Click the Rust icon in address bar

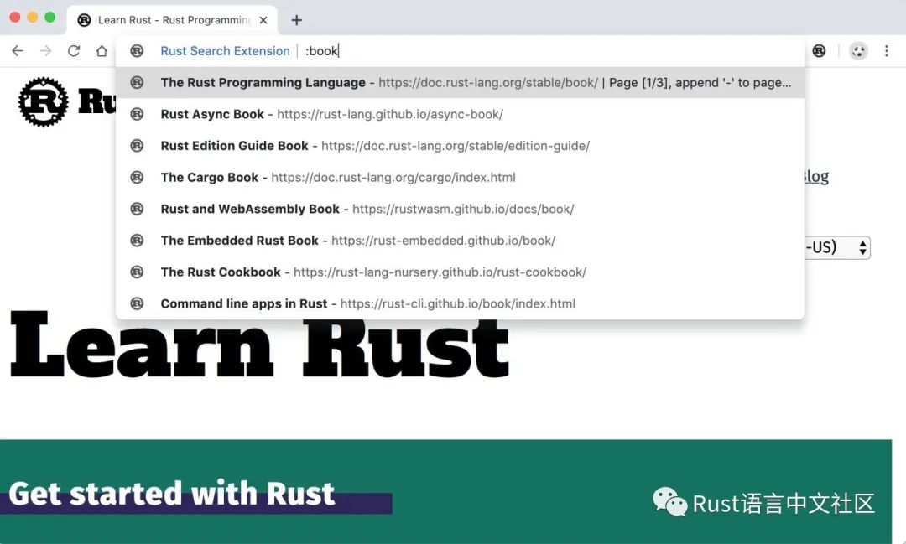pos(137,51)
